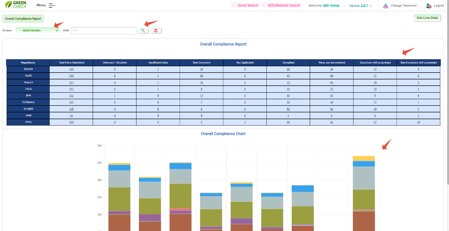449x231 pixels.
Task: Open Prop 65 Compliant value 73
Action: point(288,82)
